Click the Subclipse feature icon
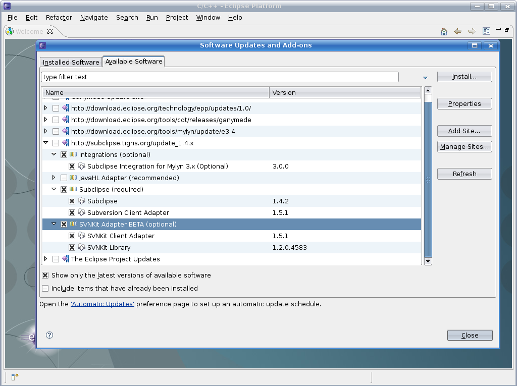Screen dimensions: 517x386 pyautogui.click(x=81, y=201)
